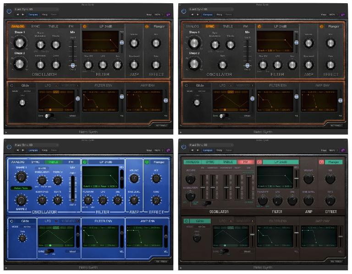Go to the next preset in the Analog window
Screen dimensions: 352x274
tap(23, 15)
